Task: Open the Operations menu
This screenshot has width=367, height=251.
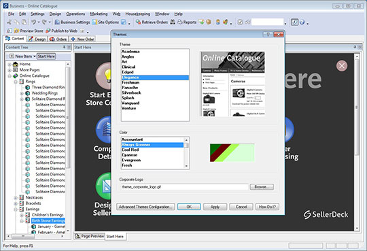Action: [75, 14]
